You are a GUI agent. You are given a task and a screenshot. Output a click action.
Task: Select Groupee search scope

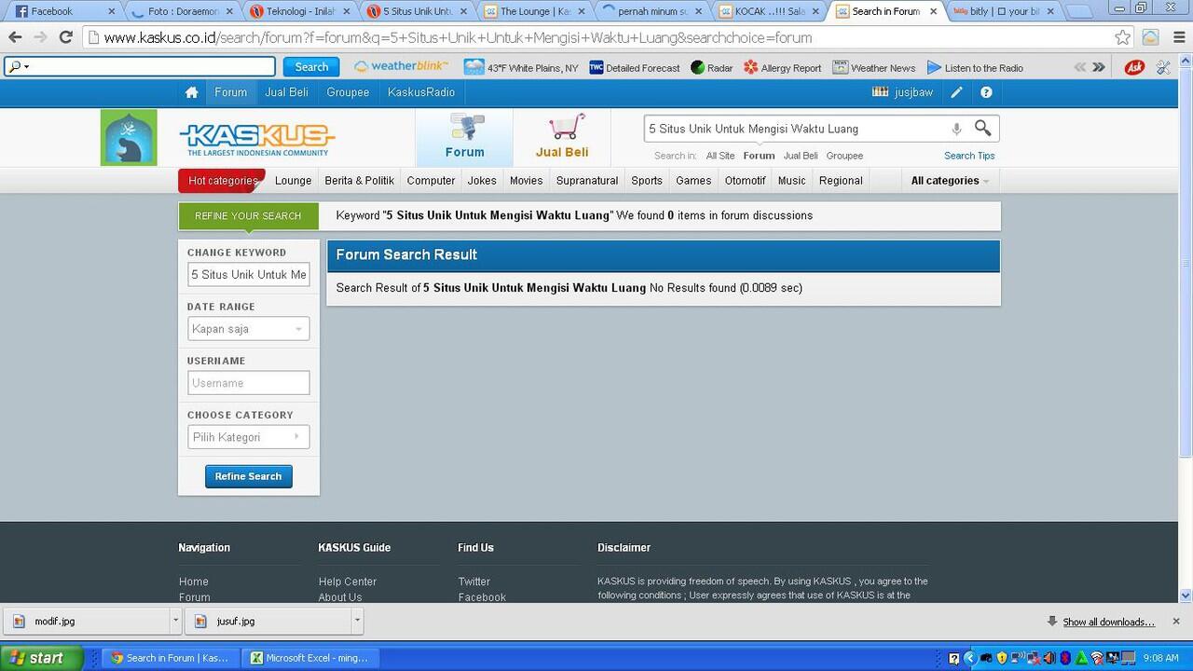(844, 156)
